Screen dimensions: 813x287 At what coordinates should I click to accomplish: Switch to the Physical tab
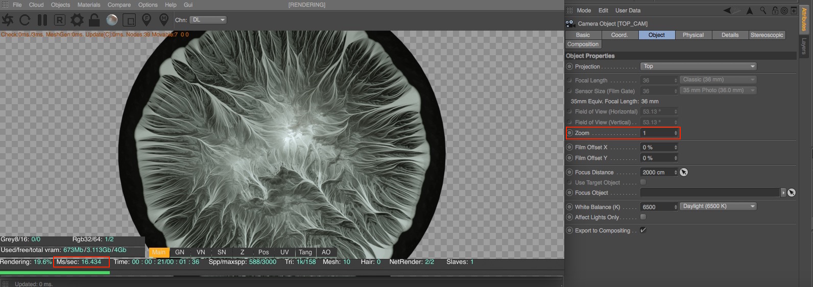point(692,35)
